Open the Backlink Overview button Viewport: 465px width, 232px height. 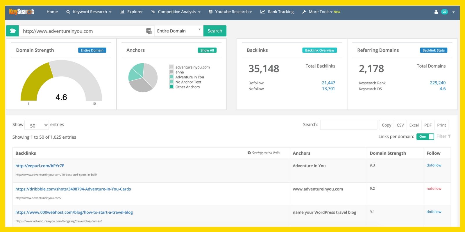pyautogui.click(x=320, y=50)
